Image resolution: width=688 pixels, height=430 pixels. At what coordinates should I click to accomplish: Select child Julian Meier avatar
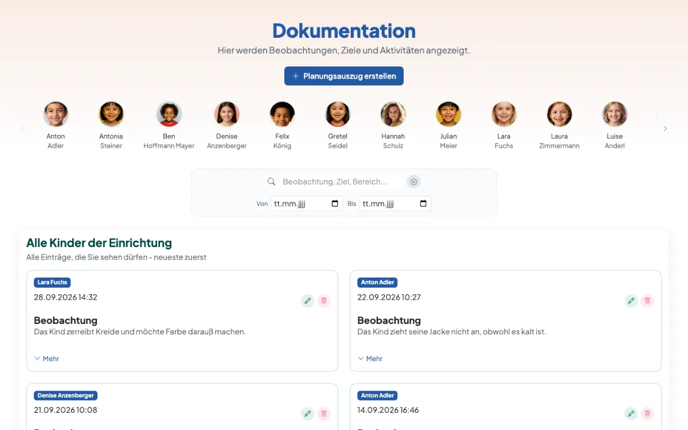click(448, 114)
